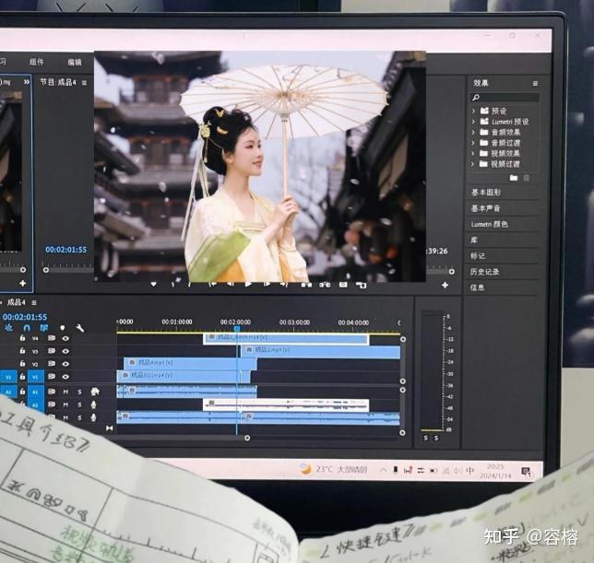Open the 成品4 timeline panel menu
Image resolution: width=594 pixels, height=563 pixels.
point(34,302)
